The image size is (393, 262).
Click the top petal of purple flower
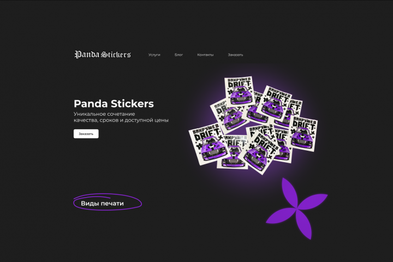click(x=289, y=192)
